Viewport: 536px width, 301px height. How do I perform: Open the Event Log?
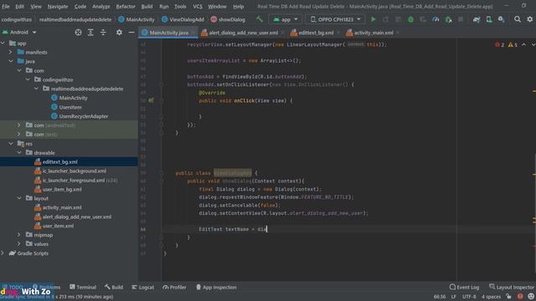pos(465,288)
